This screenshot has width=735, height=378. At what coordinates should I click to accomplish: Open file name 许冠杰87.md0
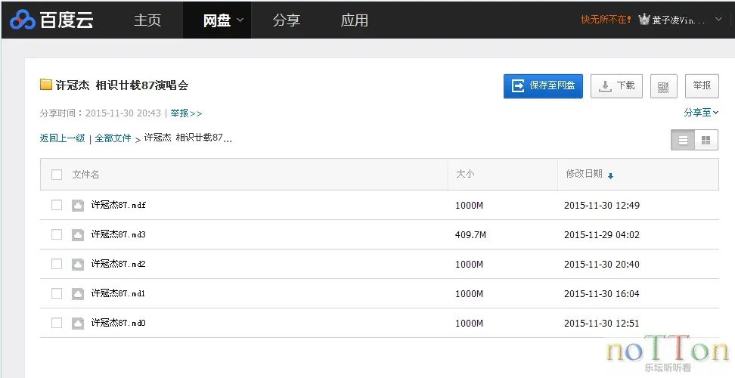click(119, 323)
